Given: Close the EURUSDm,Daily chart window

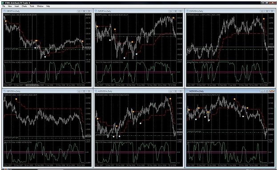Looking at the screenshot, I should pyautogui.click(x=272, y=11).
